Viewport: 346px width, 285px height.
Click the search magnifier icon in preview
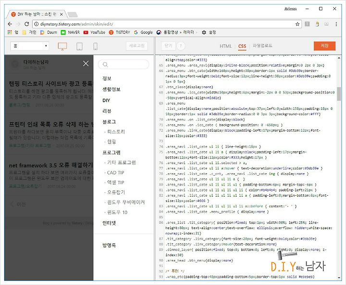point(105,64)
